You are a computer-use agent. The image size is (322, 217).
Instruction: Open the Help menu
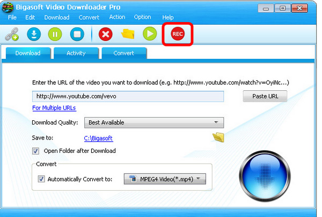coord(168,18)
